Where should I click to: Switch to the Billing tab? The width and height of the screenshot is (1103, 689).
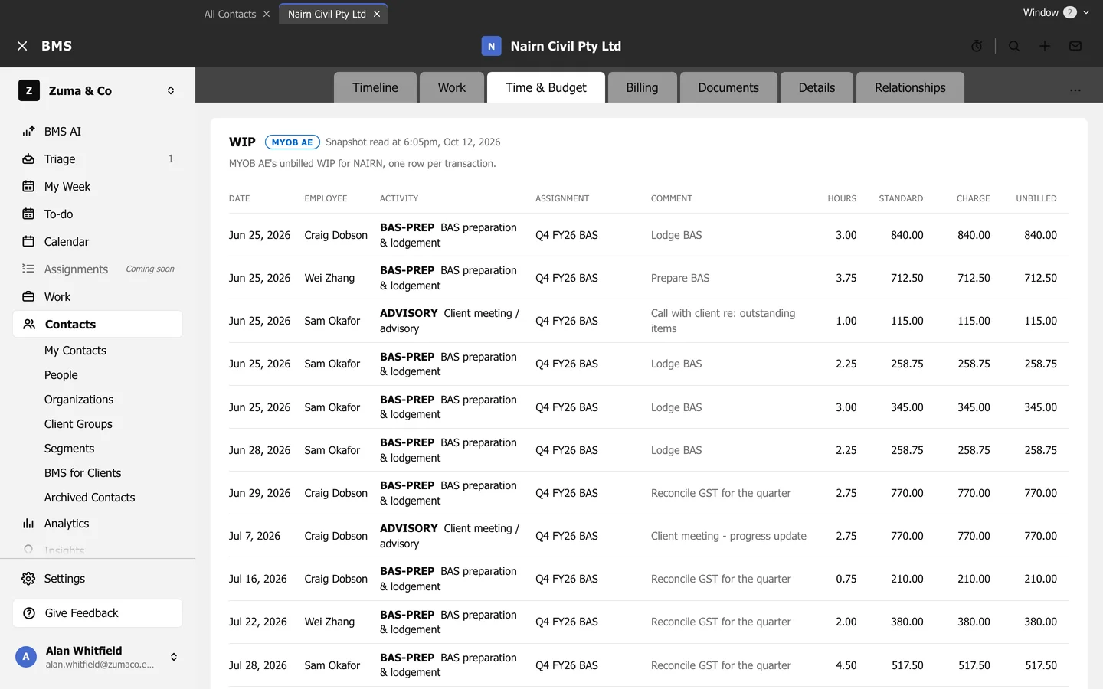642,87
